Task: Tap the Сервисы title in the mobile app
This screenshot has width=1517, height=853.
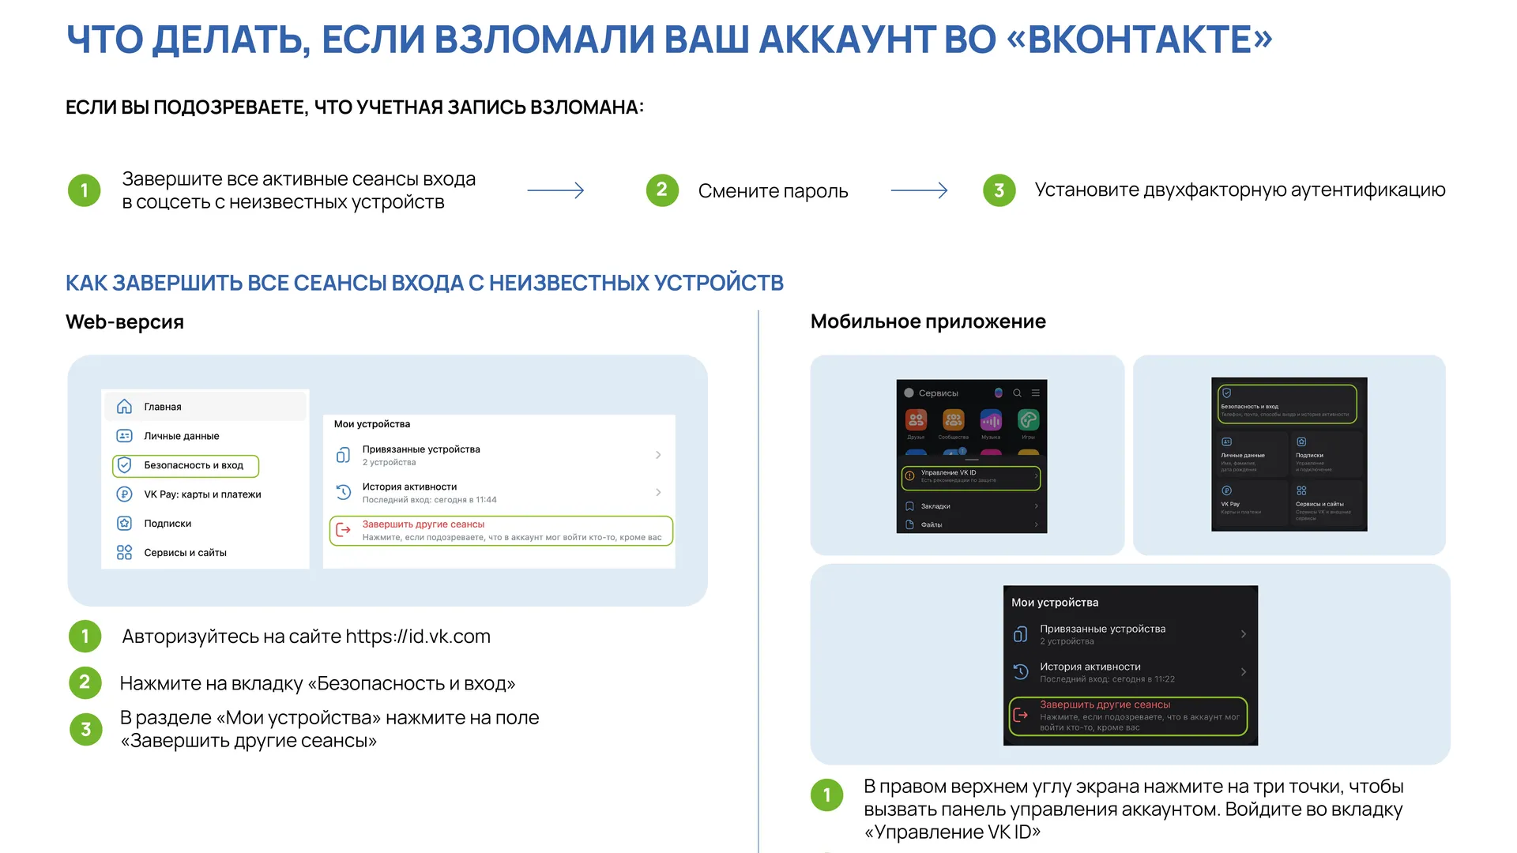Action: (939, 393)
